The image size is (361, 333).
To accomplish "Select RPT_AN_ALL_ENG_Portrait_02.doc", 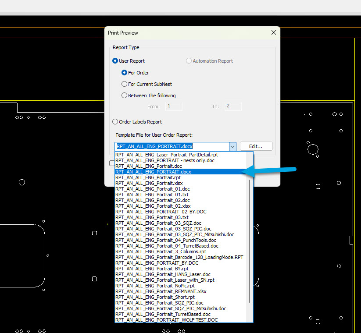I will click(x=181, y=200).
